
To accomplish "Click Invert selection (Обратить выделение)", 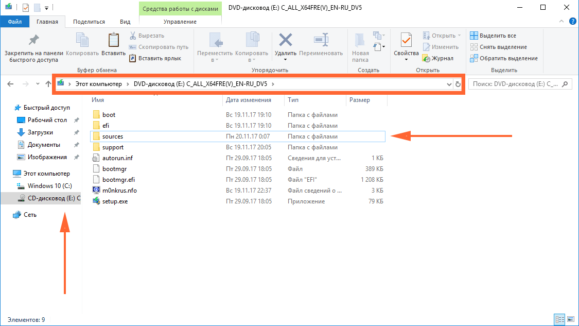I will pyautogui.click(x=504, y=58).
